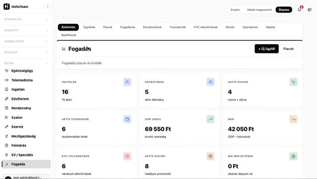The height and width of the screenshot is (179, 317).
Task: Click the Ingatlan building icon
Action: [x=6, y=89]
